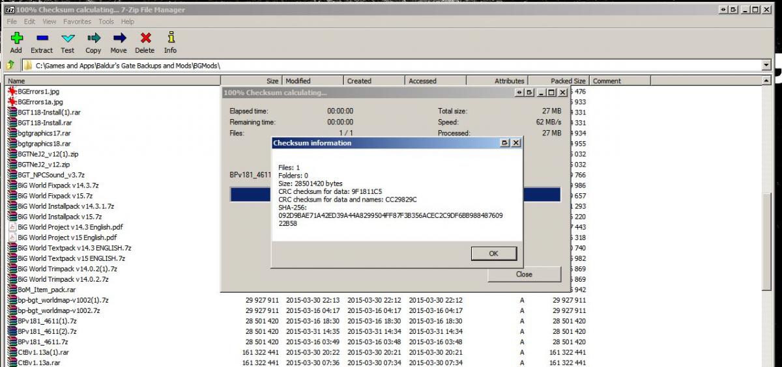782x367 pixels.
Task: Open the Tools menu
Action: [106, 21]
